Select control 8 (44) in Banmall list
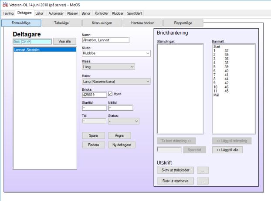The image size is (271, 201). pyautogui.click(x=234, y=79)
